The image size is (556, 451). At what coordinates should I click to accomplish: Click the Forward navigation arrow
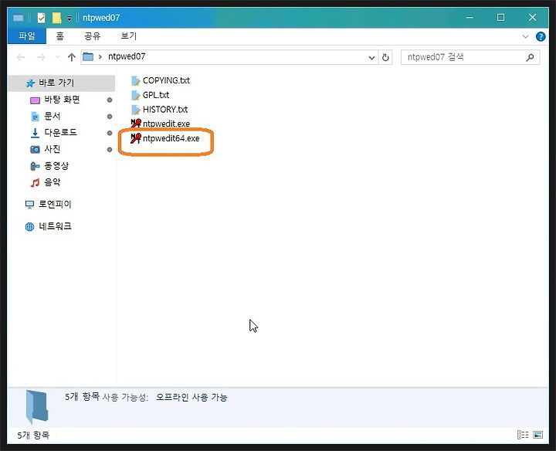click(42, 57)
